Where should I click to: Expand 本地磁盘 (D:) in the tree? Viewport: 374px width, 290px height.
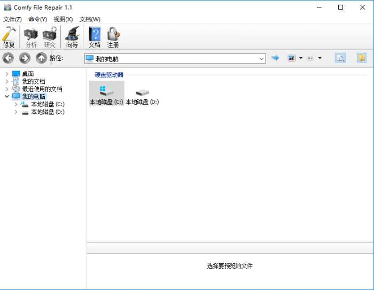(x=16, y=112)
